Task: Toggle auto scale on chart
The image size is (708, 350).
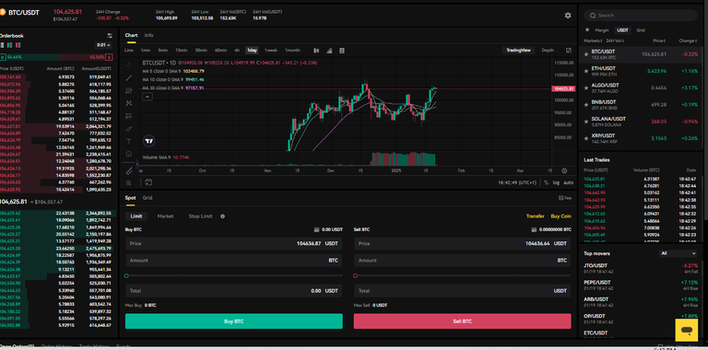Action: click(568, 182)
